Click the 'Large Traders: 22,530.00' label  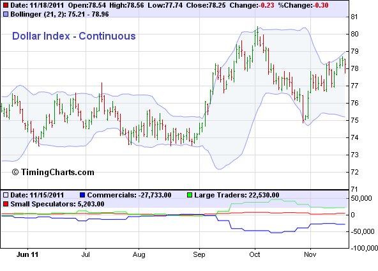coord(237,195)
